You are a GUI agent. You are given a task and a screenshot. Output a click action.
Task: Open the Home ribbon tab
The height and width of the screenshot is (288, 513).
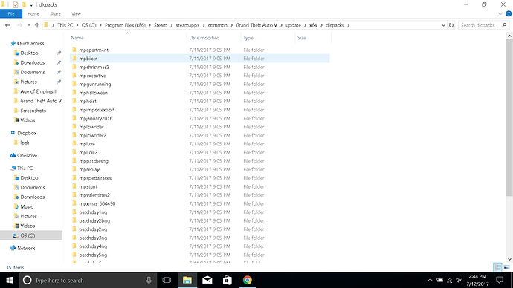[33, 13]
